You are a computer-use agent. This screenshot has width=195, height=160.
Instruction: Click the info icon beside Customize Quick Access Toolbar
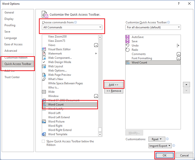168,22
